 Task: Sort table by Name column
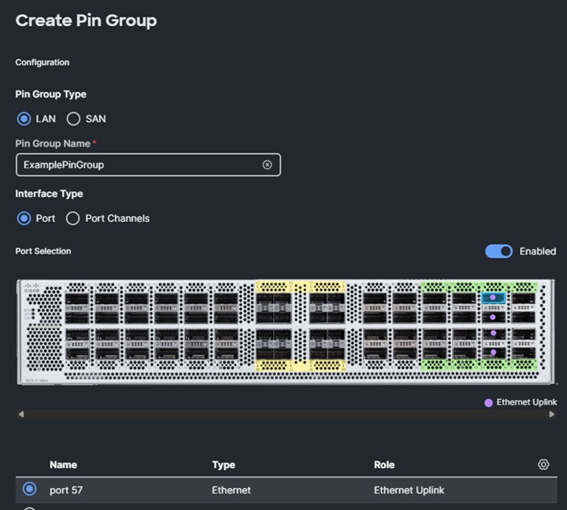63,464
